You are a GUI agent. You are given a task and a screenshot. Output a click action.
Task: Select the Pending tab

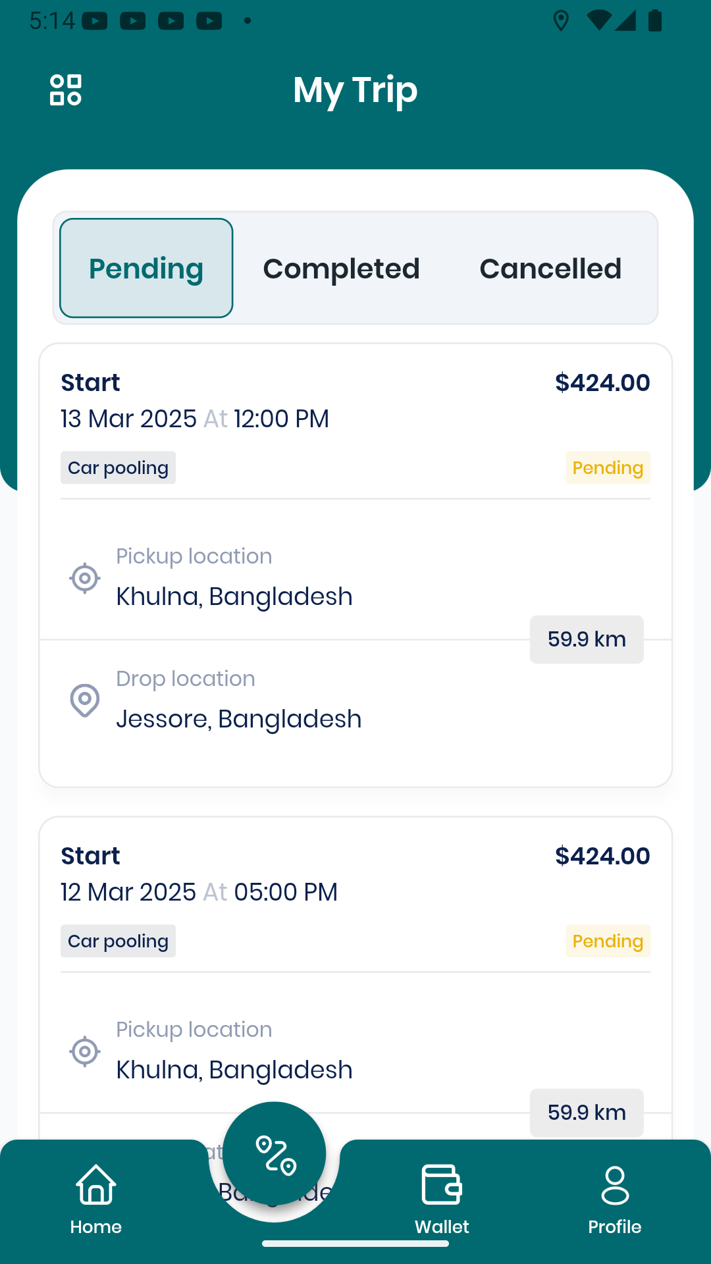click(x=146, y=268)
